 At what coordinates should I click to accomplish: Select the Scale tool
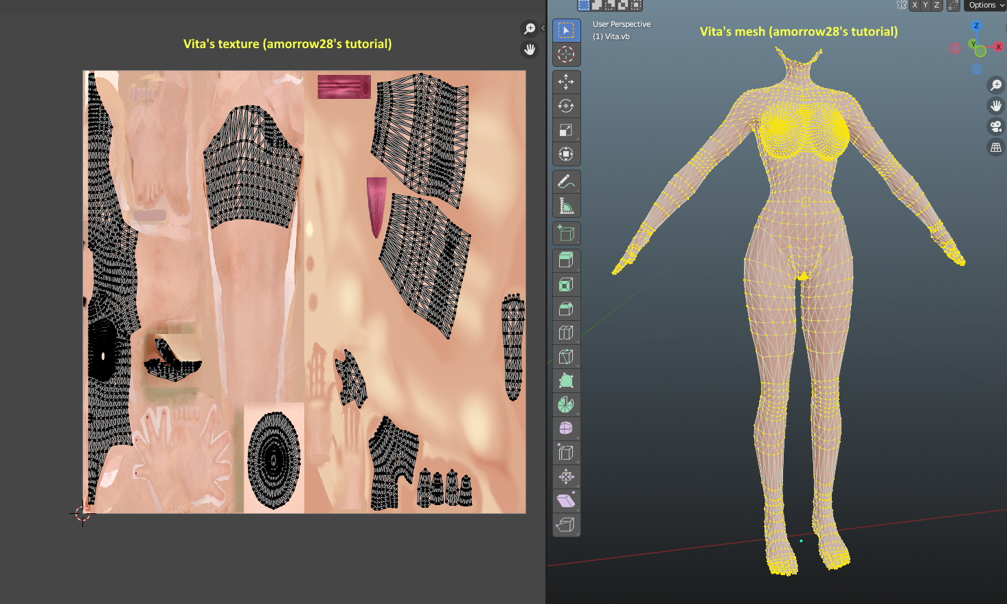(566, 130)
